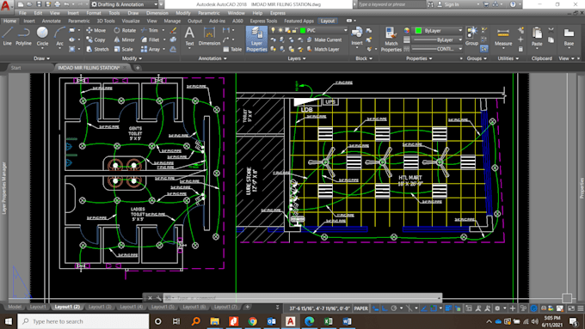Click Windows Type here to search box

(x=83, y=321)
